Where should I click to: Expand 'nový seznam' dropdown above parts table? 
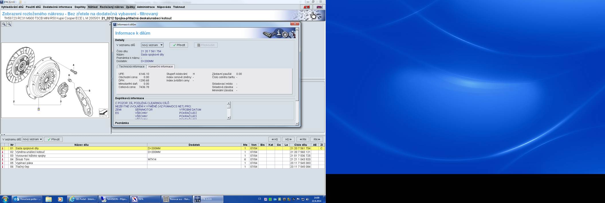click(x=32, y=139)
